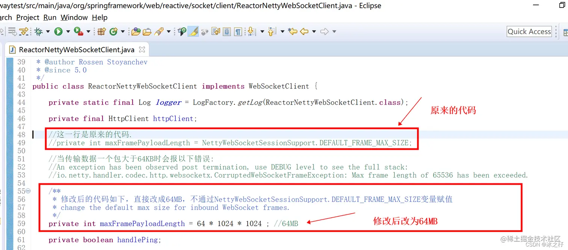Open the Run menu
This screenshot has height=250, width=568.
pyautogui.click(x=50, y=18)
